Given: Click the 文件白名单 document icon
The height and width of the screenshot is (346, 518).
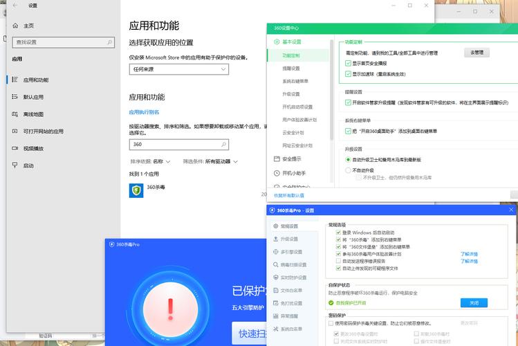Looking at the screenshot, I should (275, 291).
